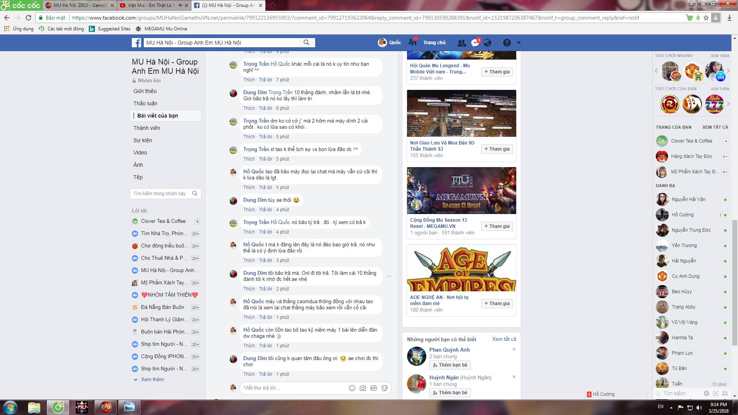Dismiss Phan Quỳnh Anh friend suggestion
The height and width of the screenshot is (415, 738).
click(514, 349)
